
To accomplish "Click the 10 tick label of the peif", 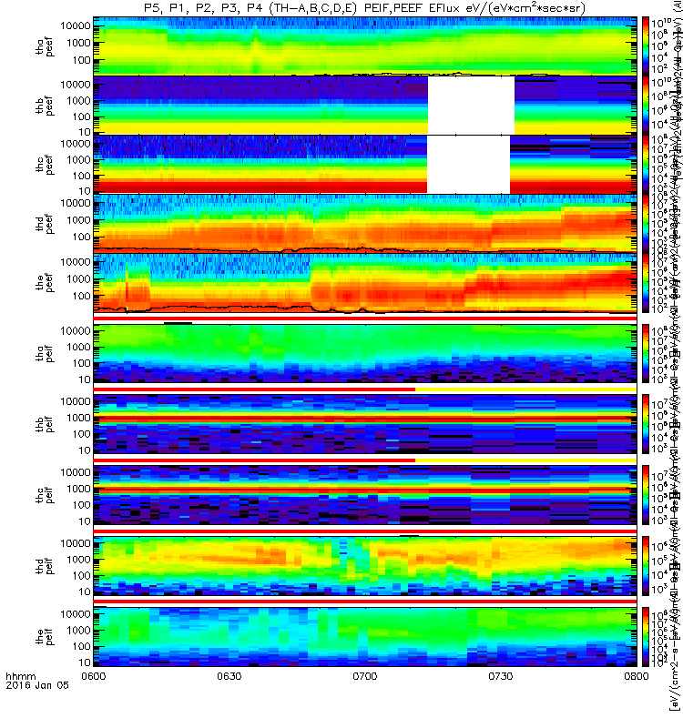I will pyautogui.click(x=84, y=662).
